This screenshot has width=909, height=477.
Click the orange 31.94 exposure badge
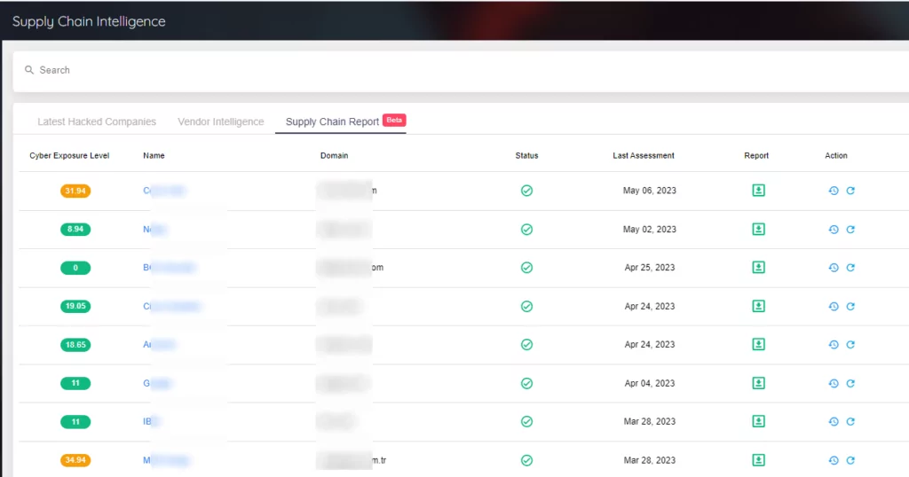(75, 191)
